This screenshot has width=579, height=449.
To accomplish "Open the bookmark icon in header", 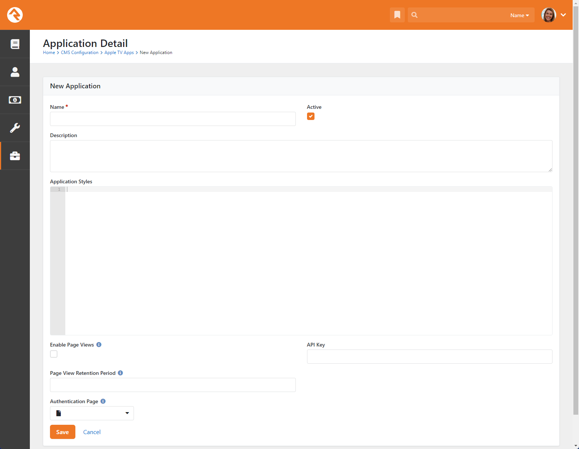I will pos(397,15).
